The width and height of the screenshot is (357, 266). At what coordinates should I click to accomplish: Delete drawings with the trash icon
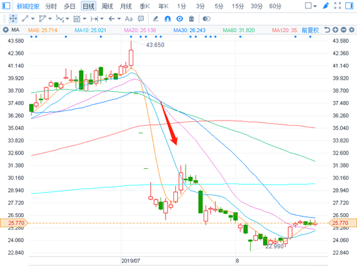coord(191,19)
